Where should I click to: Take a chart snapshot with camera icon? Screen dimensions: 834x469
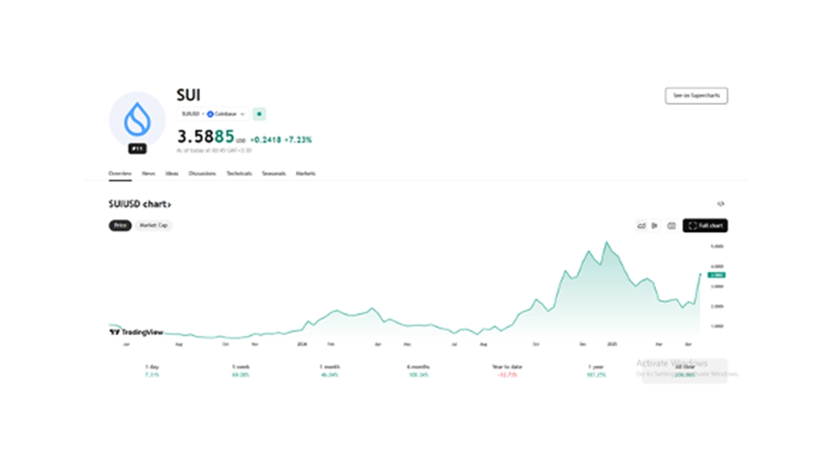(x=672, y=225)
